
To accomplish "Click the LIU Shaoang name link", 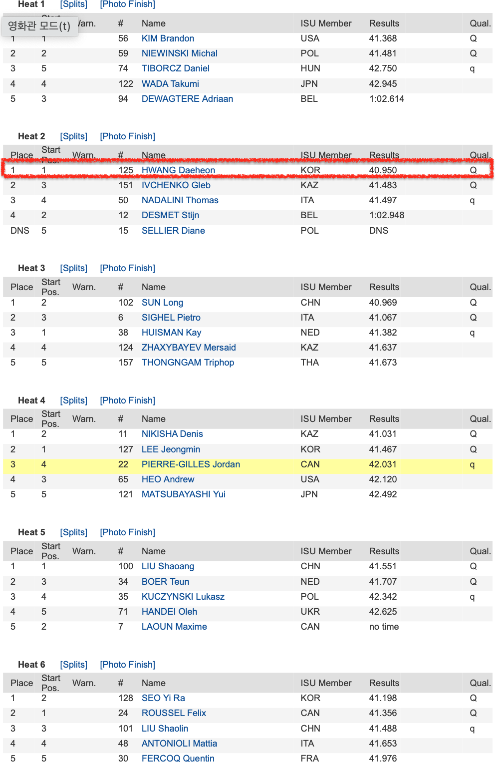I will click(x=168, y=566).
